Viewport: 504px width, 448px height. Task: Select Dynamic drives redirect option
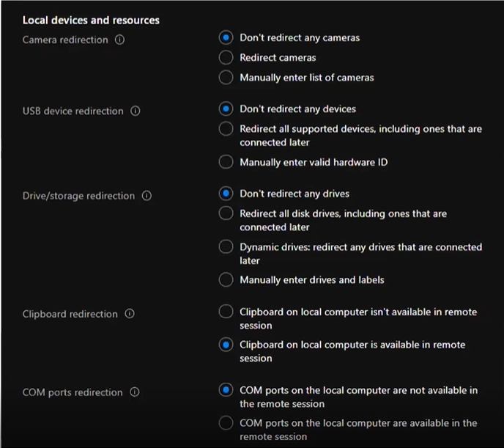[x=226, y=248]
